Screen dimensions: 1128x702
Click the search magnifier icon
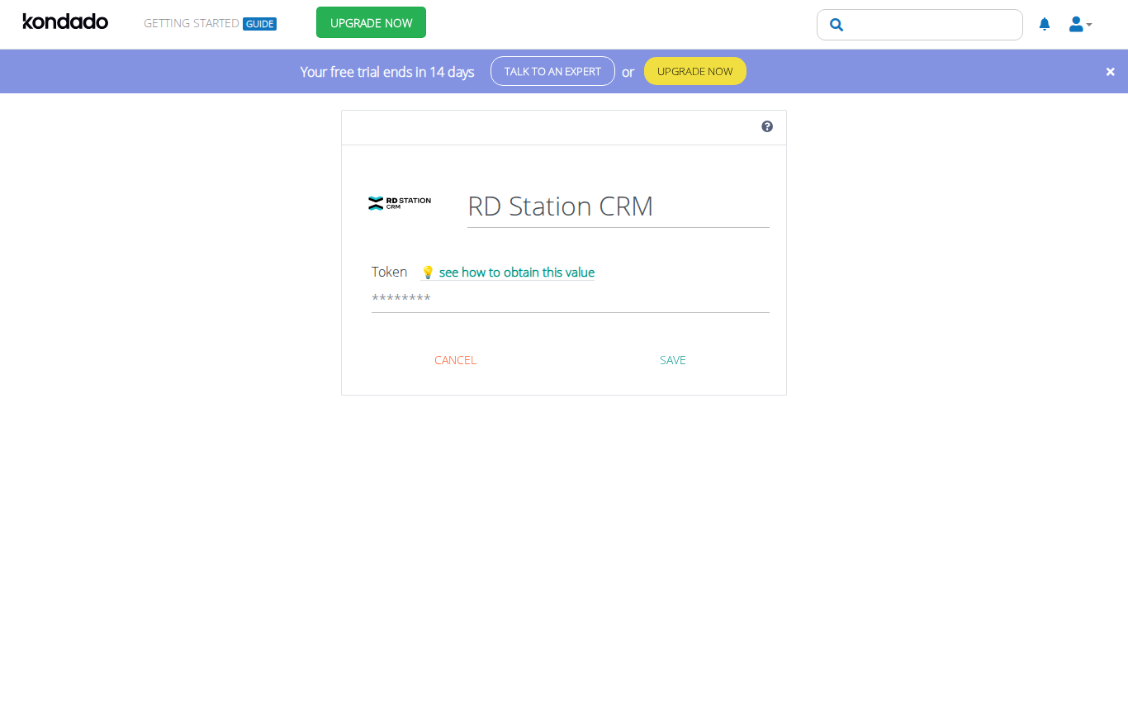click(x=837, y=25)
